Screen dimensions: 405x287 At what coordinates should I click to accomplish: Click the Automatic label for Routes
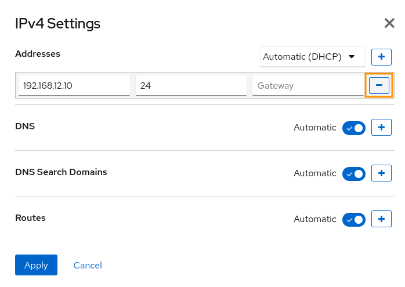[315, 219]
